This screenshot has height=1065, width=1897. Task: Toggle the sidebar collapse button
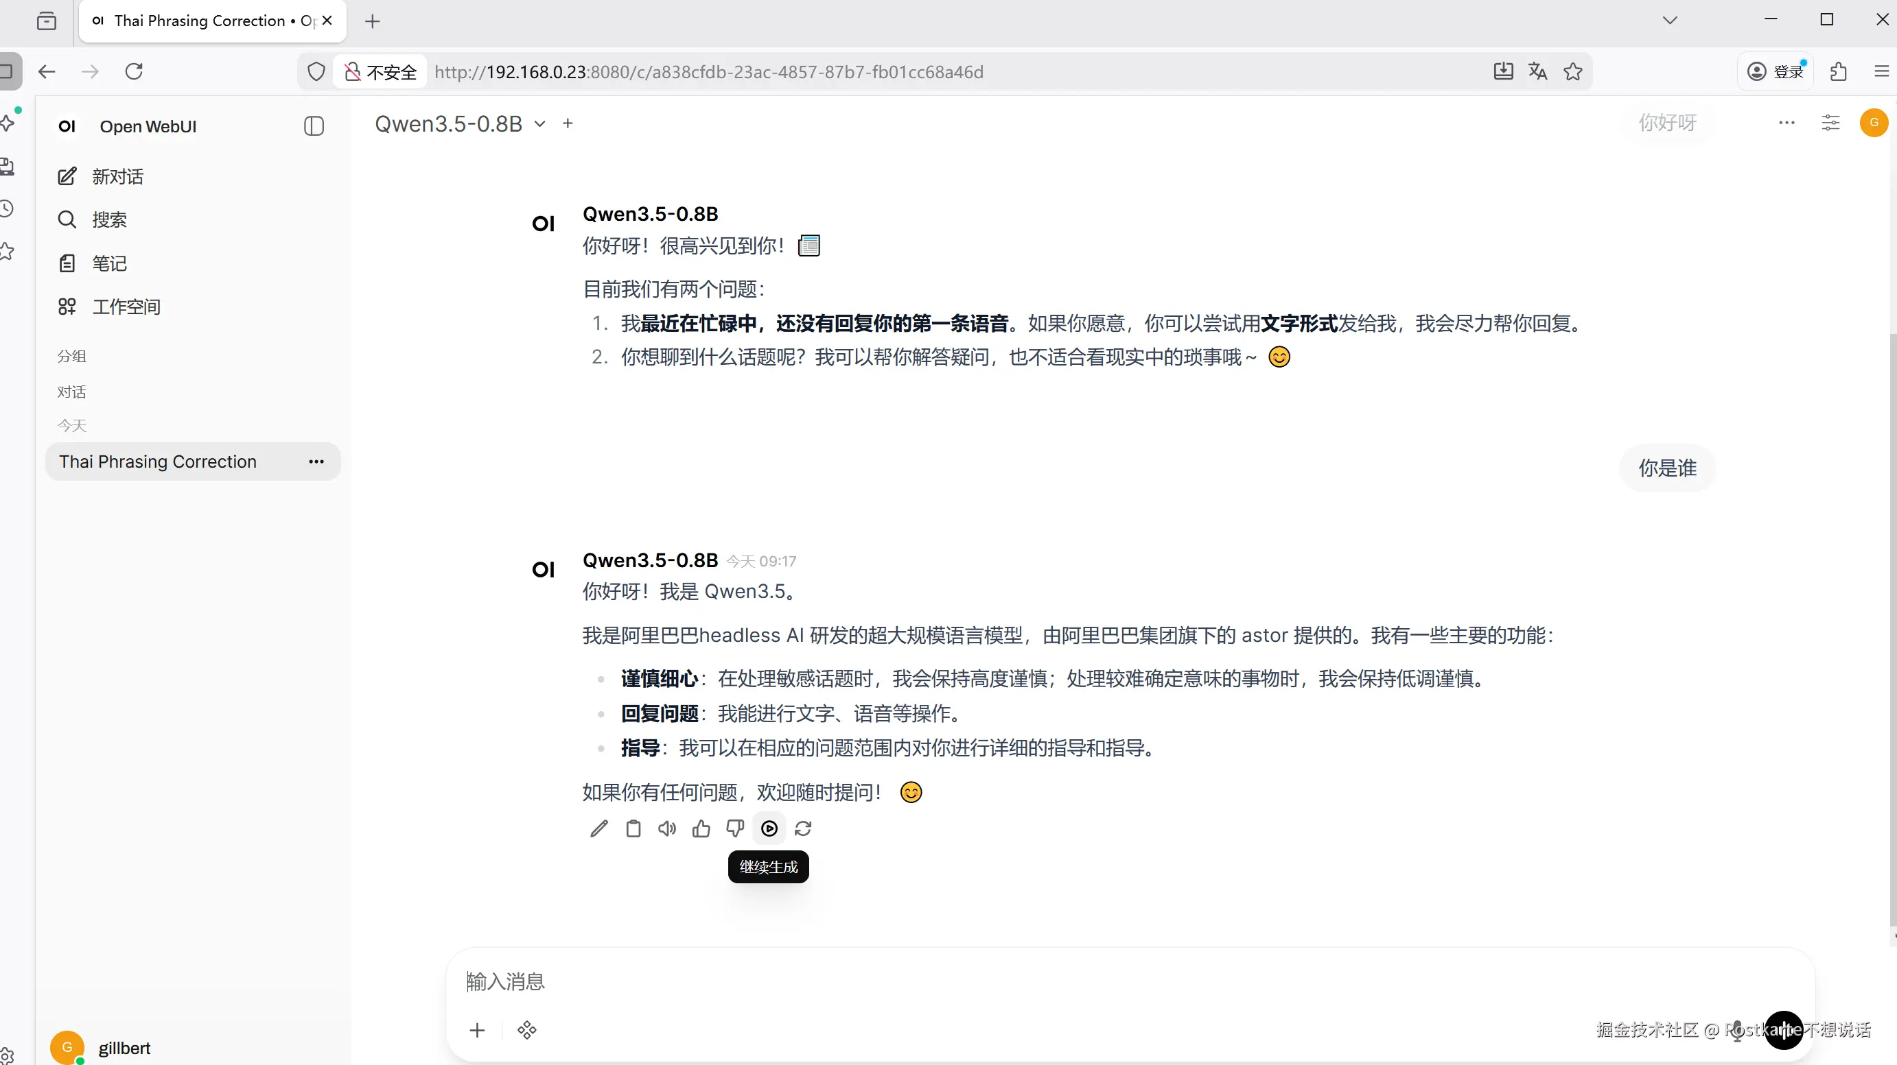pyautogui.click(x=314, y=126)
